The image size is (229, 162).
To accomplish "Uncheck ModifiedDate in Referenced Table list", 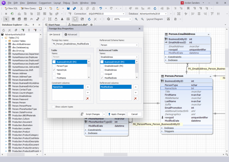I will (102, 77).
